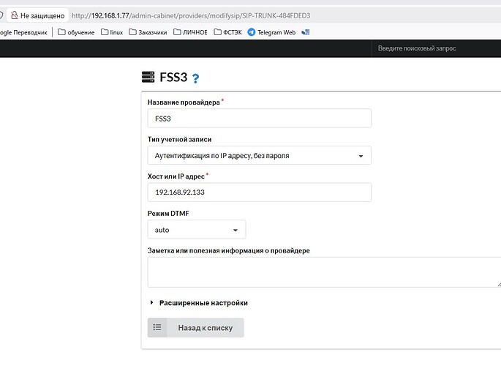The width and height of the screenshot is (501, 366).
Task: Open the linux bookmarks folder
Action: [x=112, y=32]
